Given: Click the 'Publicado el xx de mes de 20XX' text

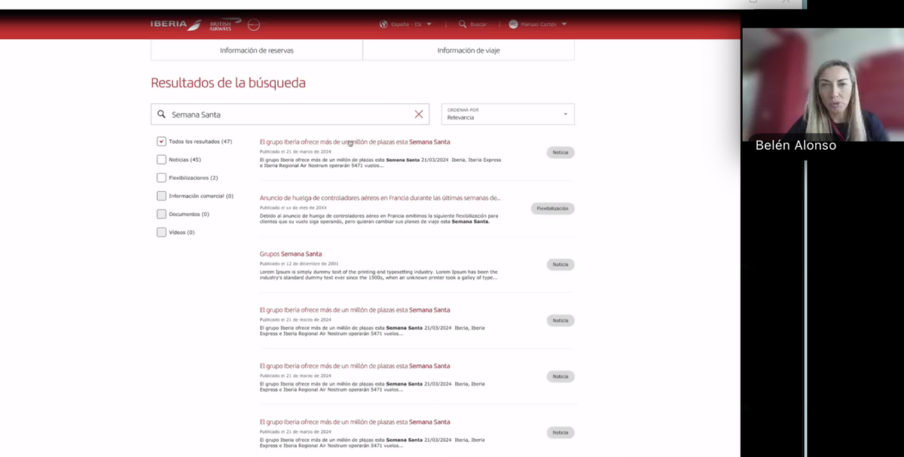Looking at the screenshot, I should pyautogui.click(x=293, y=208).
